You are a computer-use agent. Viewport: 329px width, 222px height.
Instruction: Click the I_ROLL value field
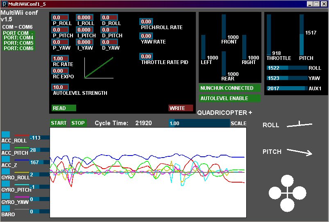(x=85, y=18)
